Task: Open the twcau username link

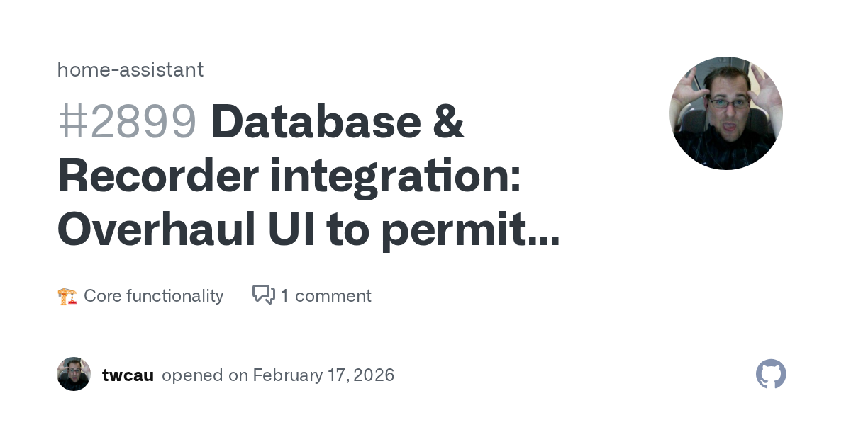Action: [x=128, y=375]
